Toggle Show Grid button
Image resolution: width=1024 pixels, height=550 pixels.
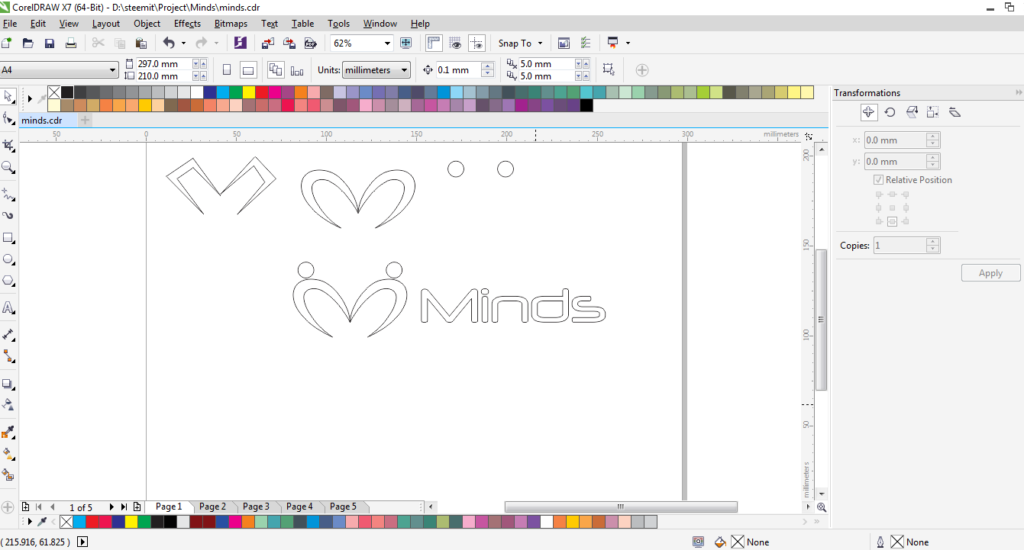455,43
